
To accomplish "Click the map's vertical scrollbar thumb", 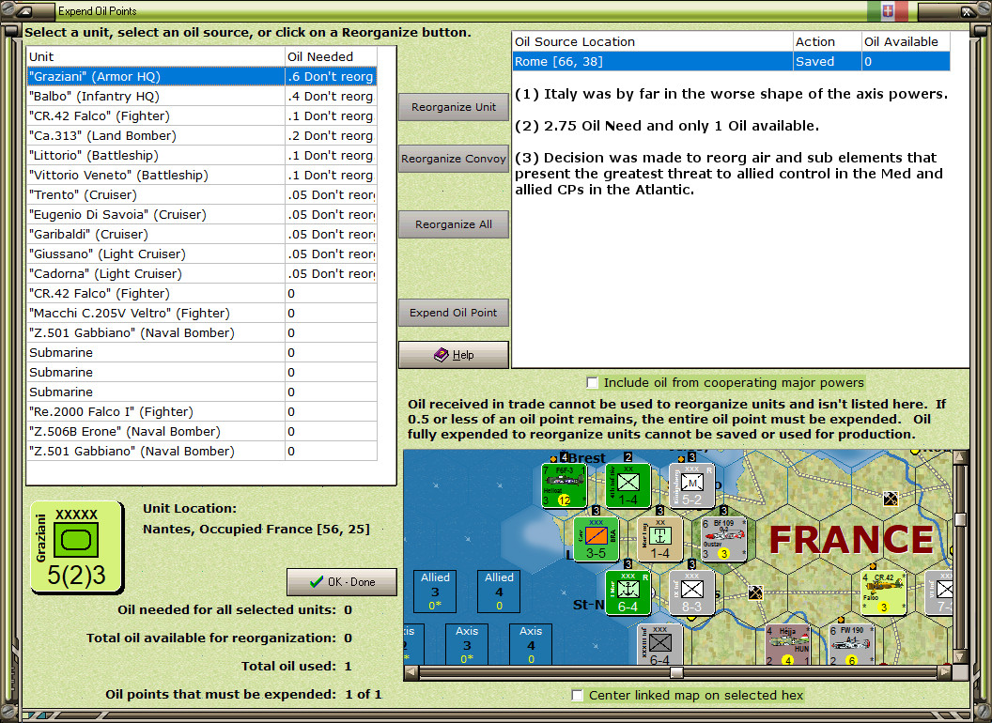I will click(x=960, y=520).
